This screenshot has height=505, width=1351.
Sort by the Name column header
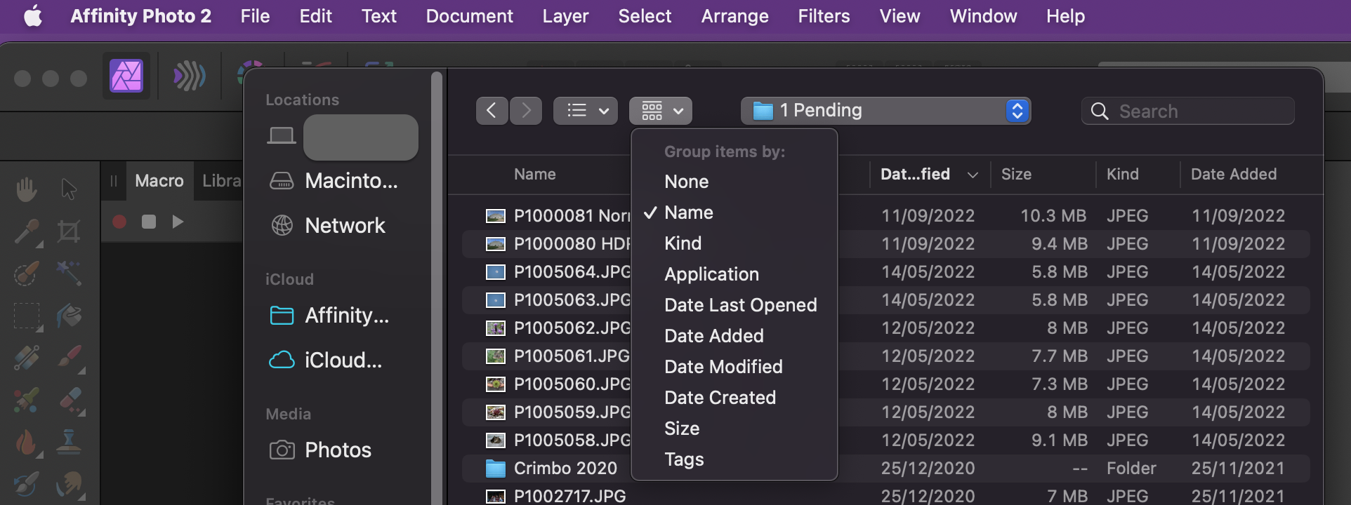point(535,175)
